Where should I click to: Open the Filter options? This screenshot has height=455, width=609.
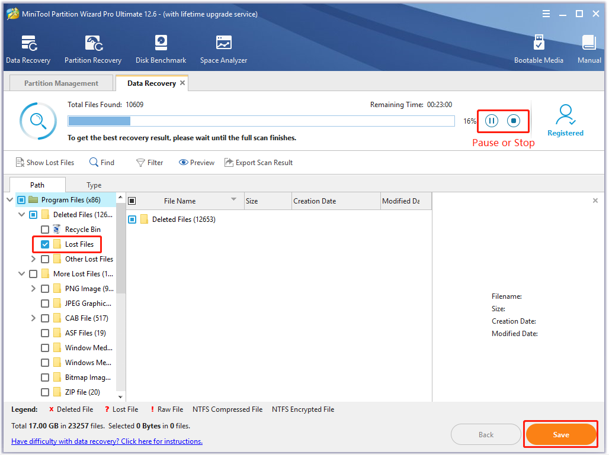click(x=149, y=163)
